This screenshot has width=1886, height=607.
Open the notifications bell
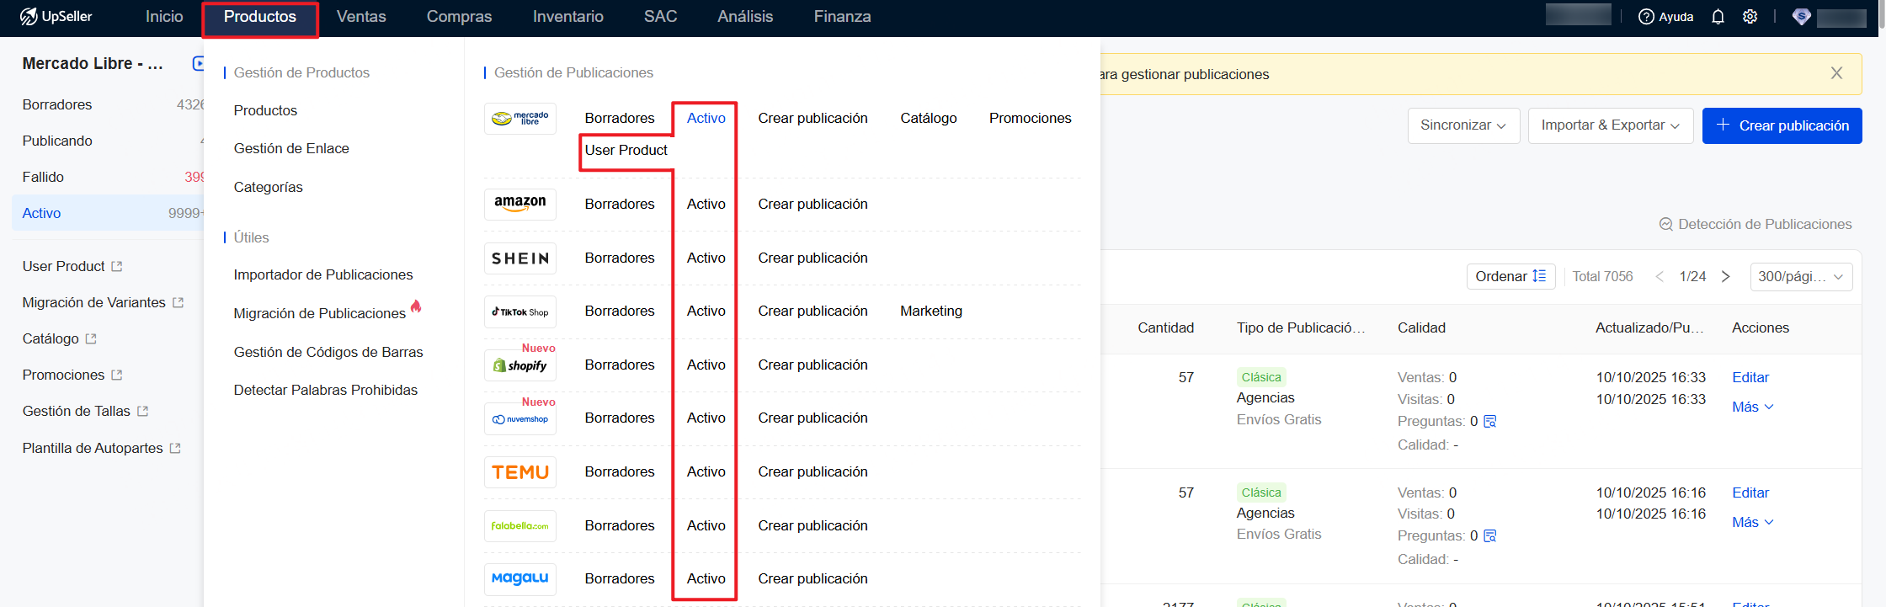pyautogui.click(x=1718, y=17)
